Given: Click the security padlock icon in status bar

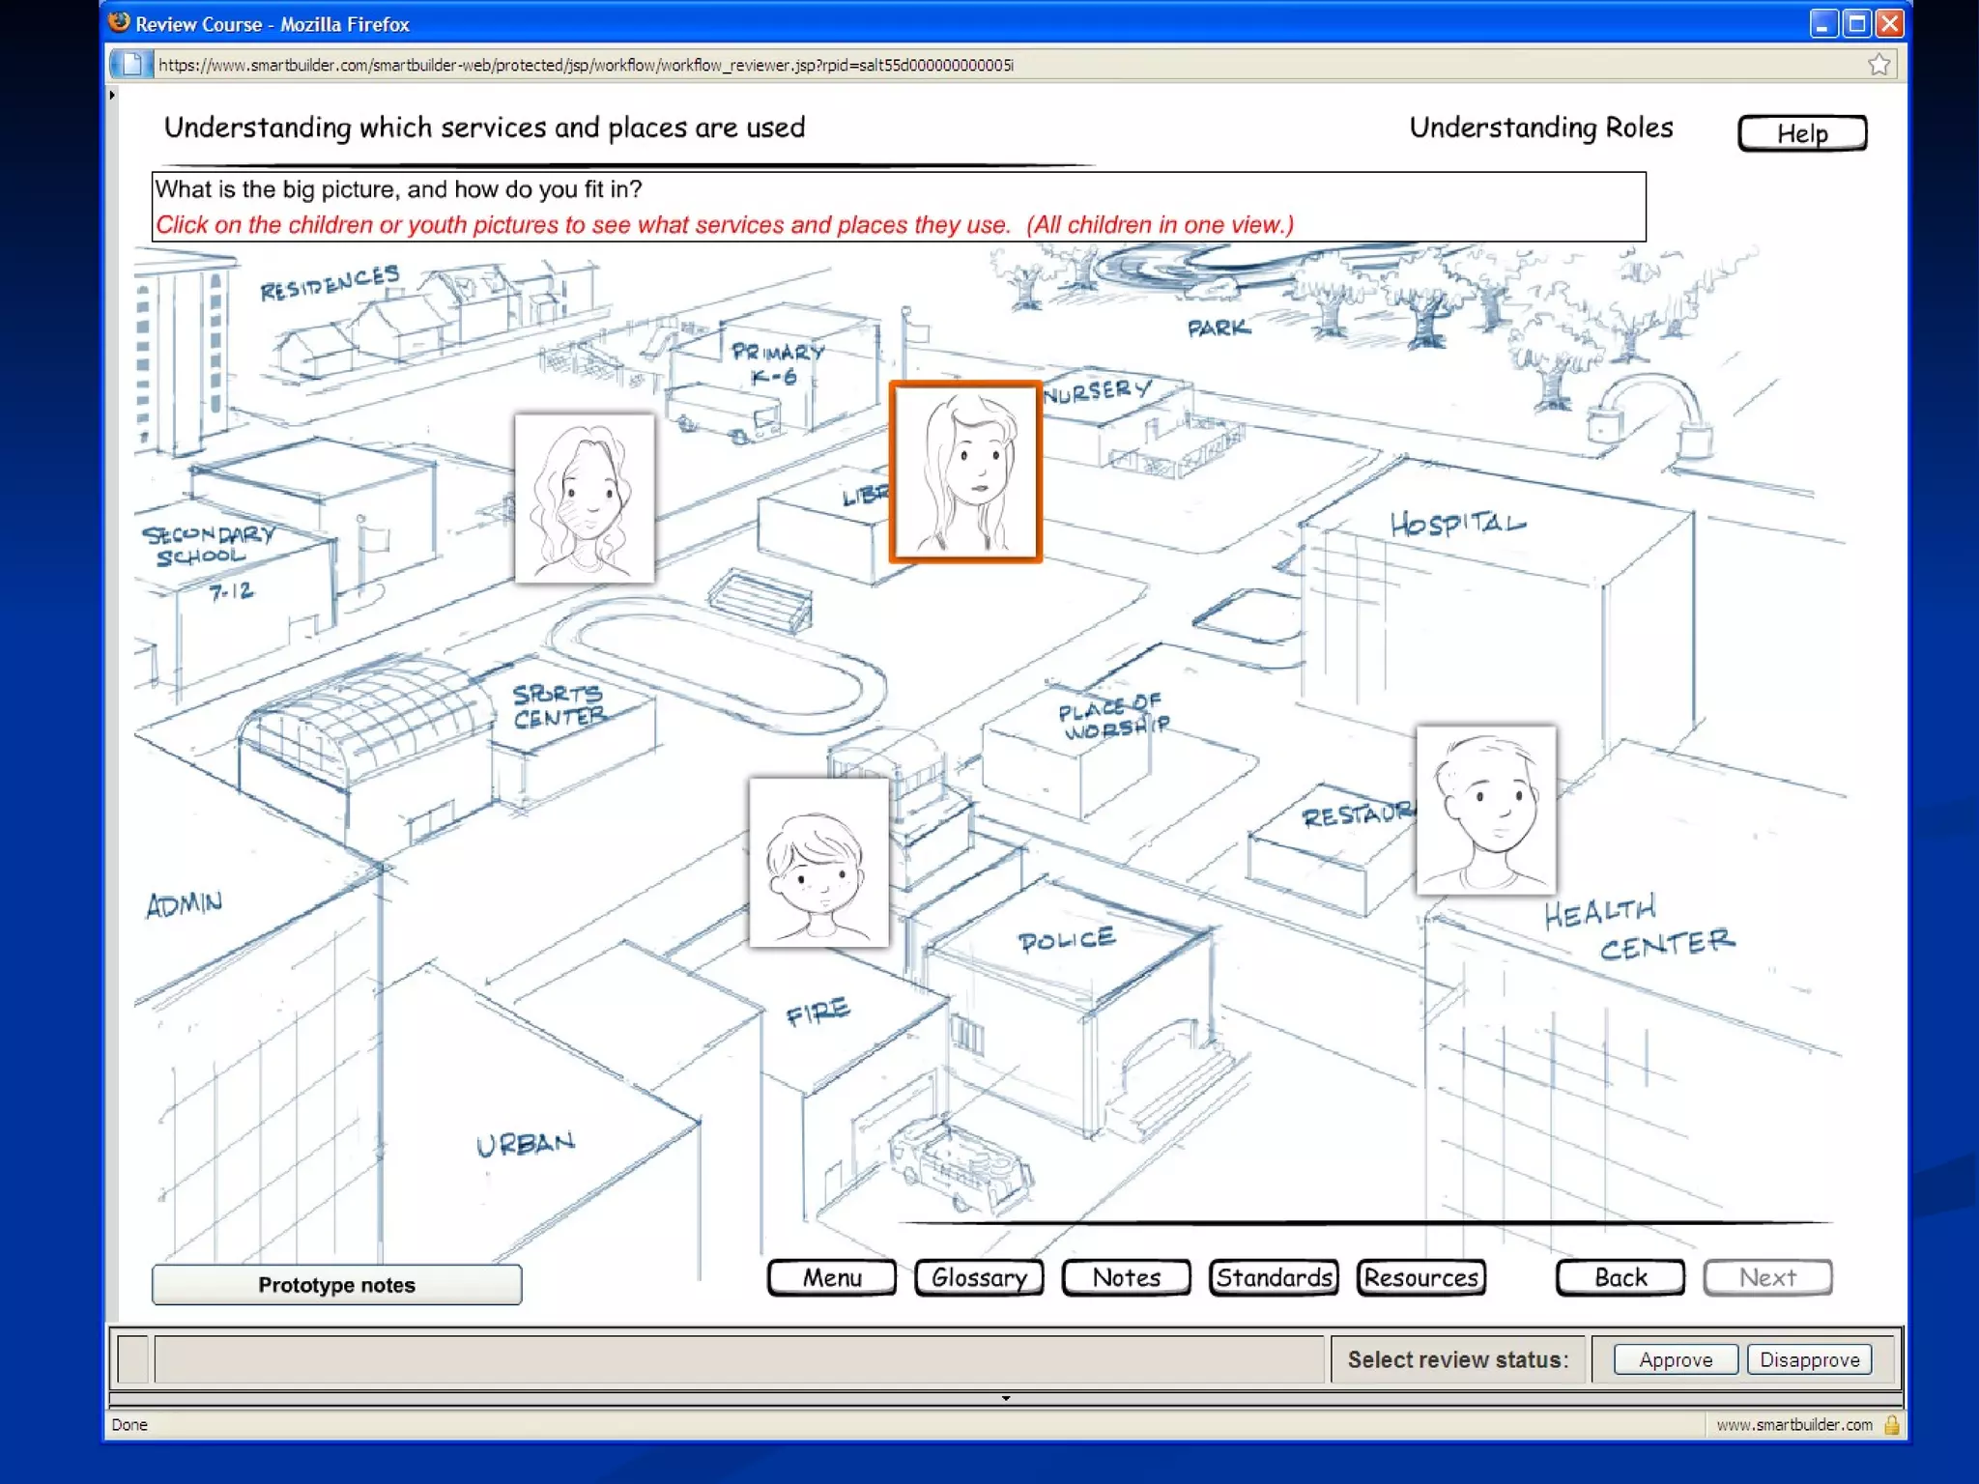Looking at the screenshot, I should tap(1892, 1424).
